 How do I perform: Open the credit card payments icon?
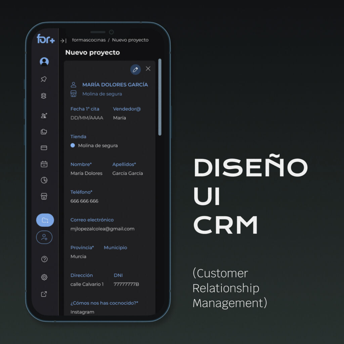[44, 148]
